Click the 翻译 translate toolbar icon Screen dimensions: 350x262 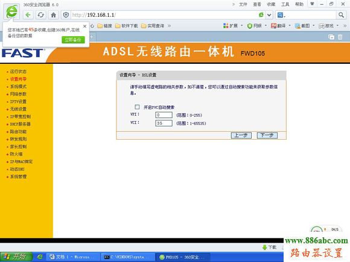[278, 26]
